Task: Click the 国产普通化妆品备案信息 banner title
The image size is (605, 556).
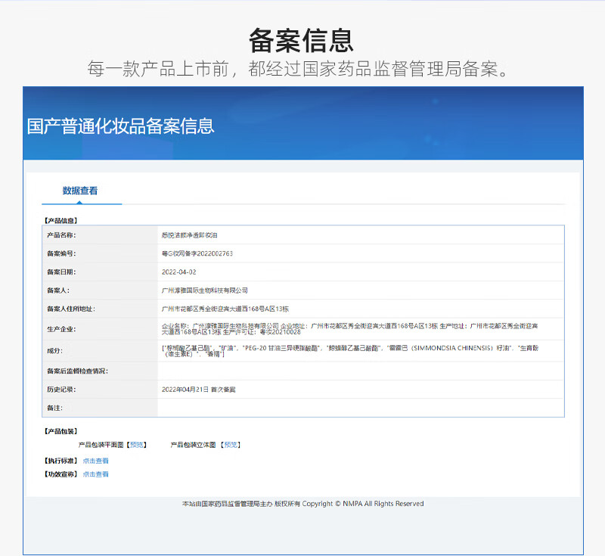Action: pos(120,126)
